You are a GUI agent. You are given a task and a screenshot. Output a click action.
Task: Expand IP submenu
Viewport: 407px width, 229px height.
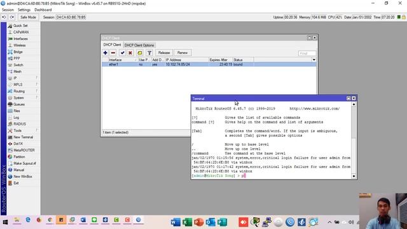point(15,78)
